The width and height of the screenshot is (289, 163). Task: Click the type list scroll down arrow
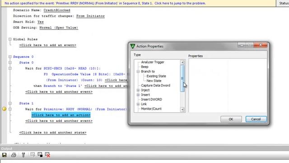click(182, 110)
